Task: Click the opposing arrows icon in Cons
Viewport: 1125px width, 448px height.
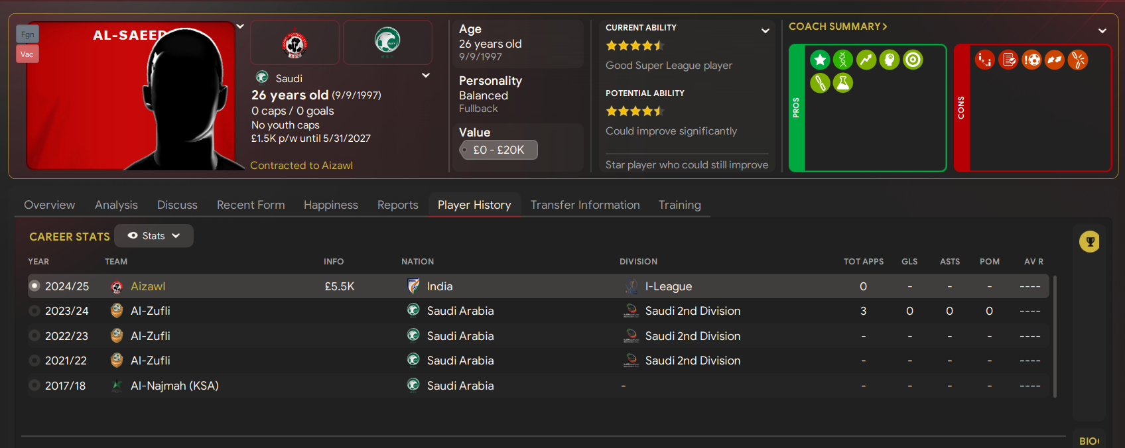Action: [1055, 60]
